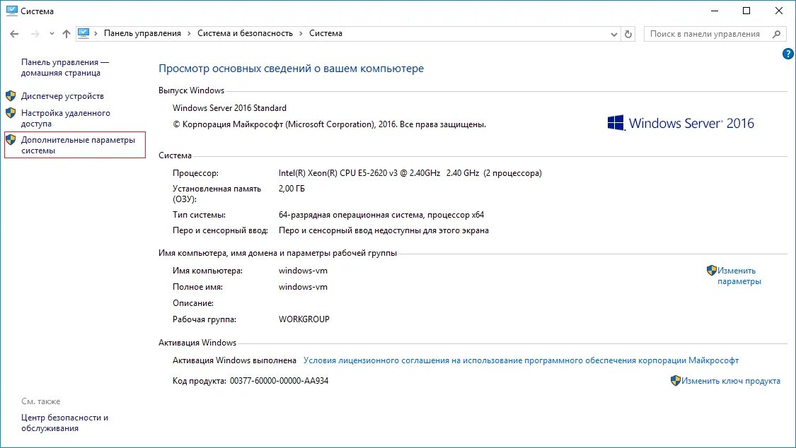
Task: Click the 'Поиск в панели управления' search field
Action: 715,34
